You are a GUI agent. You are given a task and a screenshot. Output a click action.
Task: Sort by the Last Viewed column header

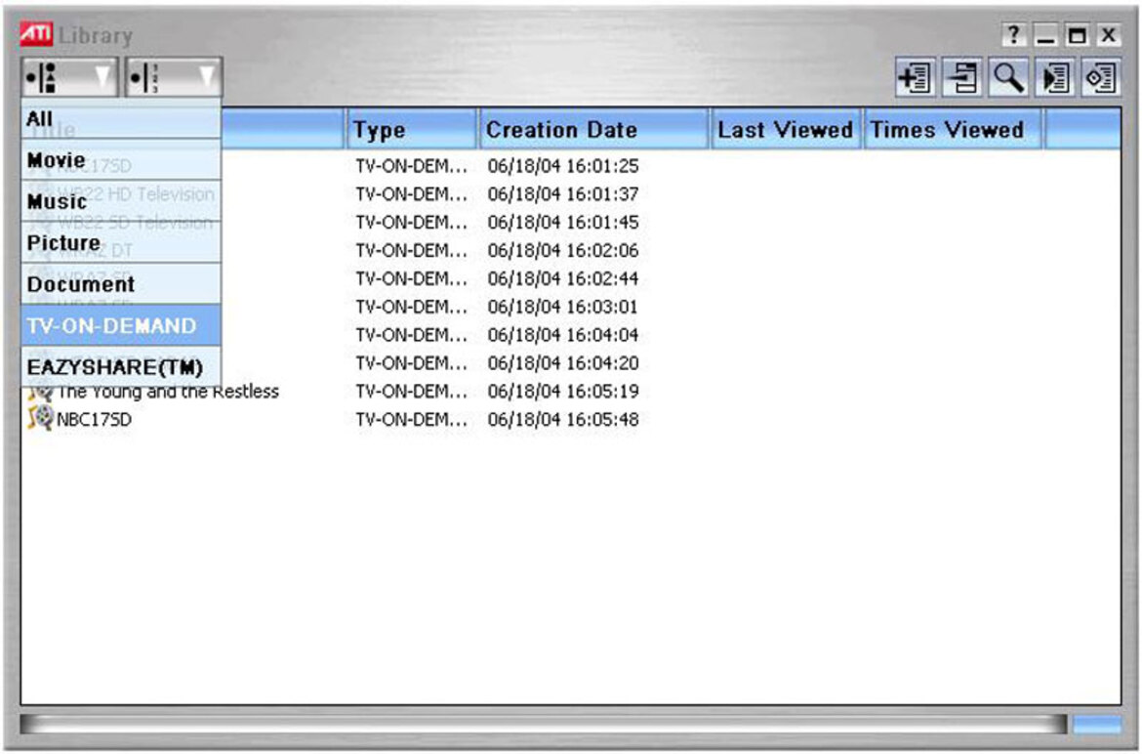pyautogui.click(x=786, y=130)
